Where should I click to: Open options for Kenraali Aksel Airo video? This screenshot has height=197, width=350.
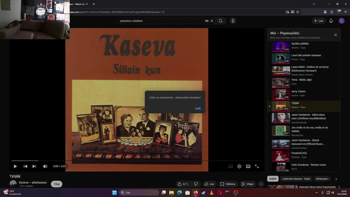click(339, 187)
